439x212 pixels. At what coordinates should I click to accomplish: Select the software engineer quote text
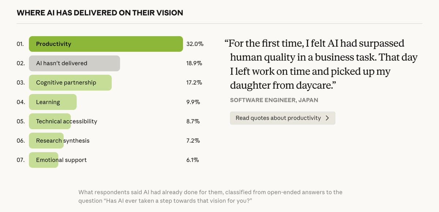point(324,64)
